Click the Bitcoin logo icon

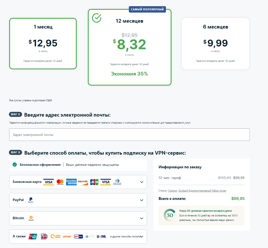(31, 218)
